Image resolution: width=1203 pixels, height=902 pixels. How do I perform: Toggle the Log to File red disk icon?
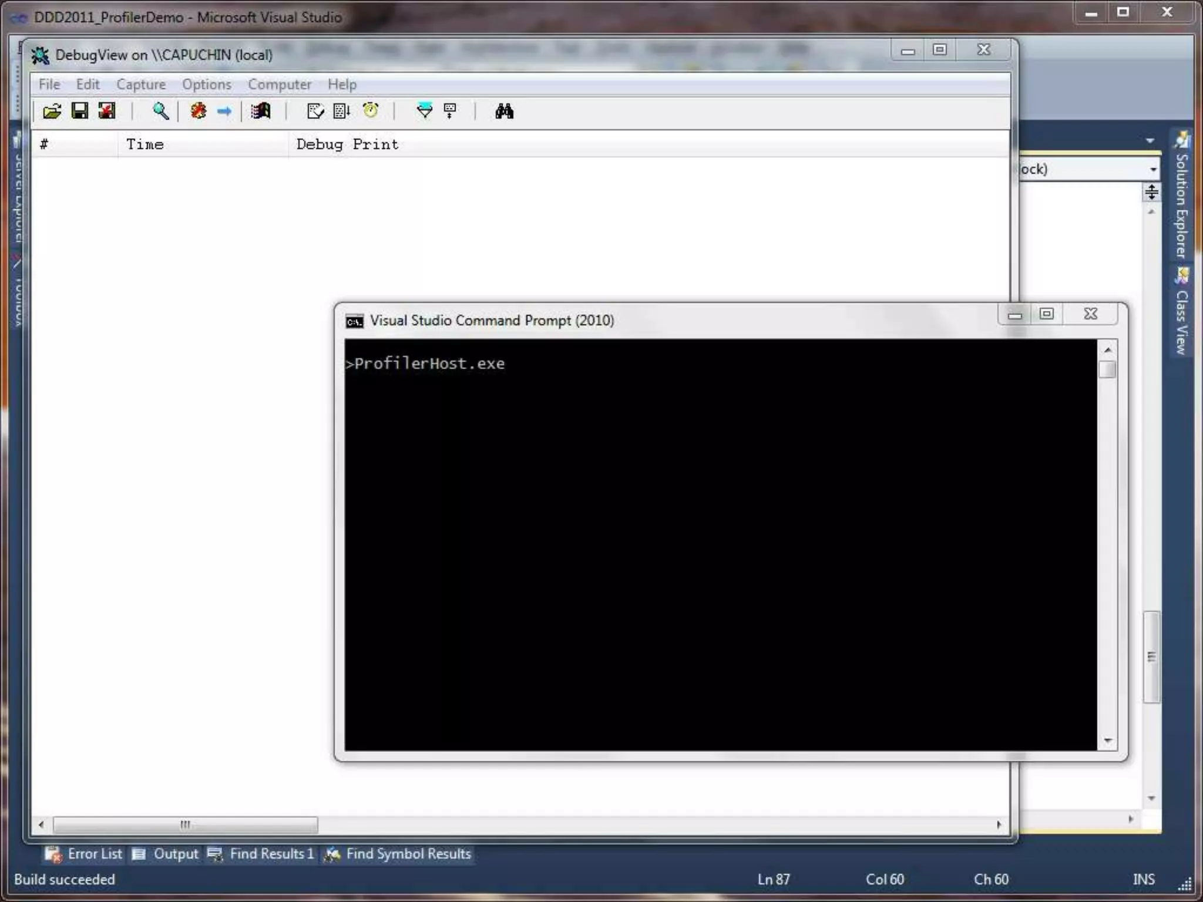click(x=107, y=111)
